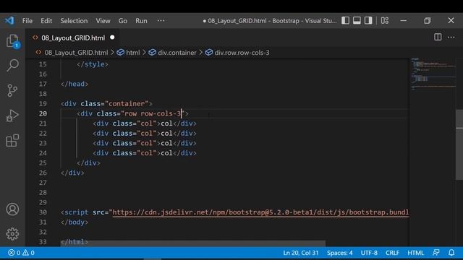Click the col div on line 24
This screenshot has height=260, width=463.
tap(145, 153)
